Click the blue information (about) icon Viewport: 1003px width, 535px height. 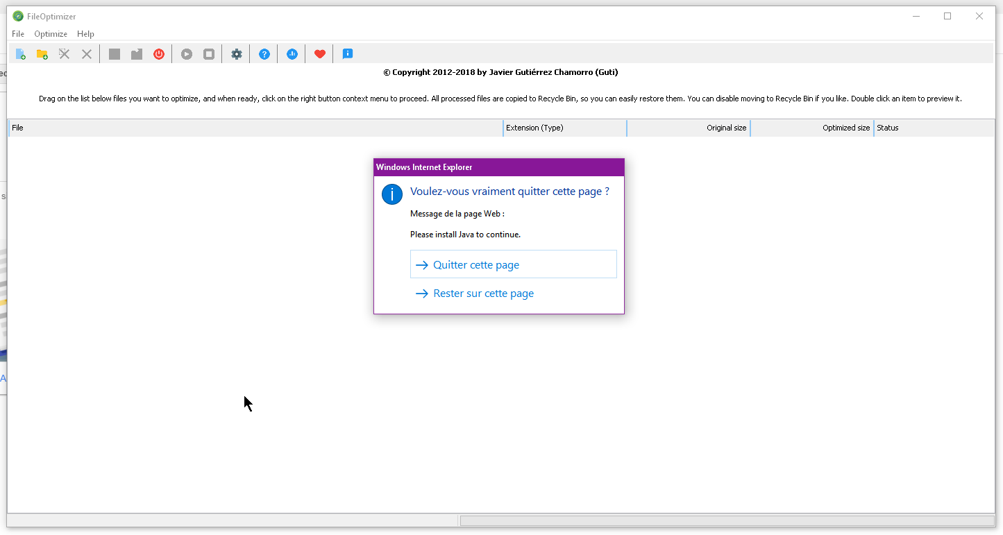click(x=348, y=54)
